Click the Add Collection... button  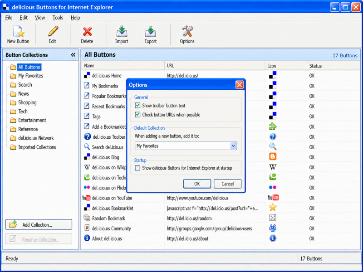coord(39,224)
